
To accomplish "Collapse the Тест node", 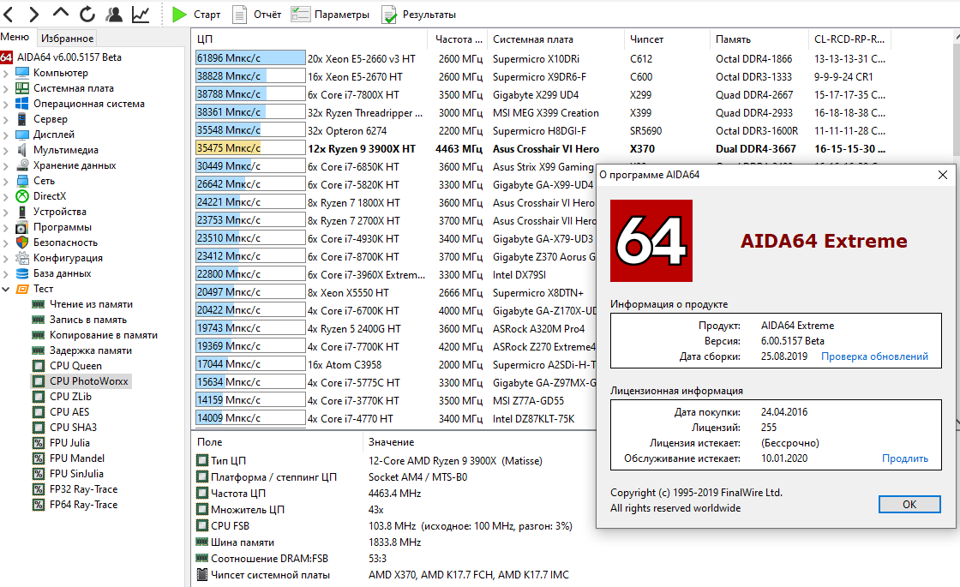I will [x=5, y=289].
